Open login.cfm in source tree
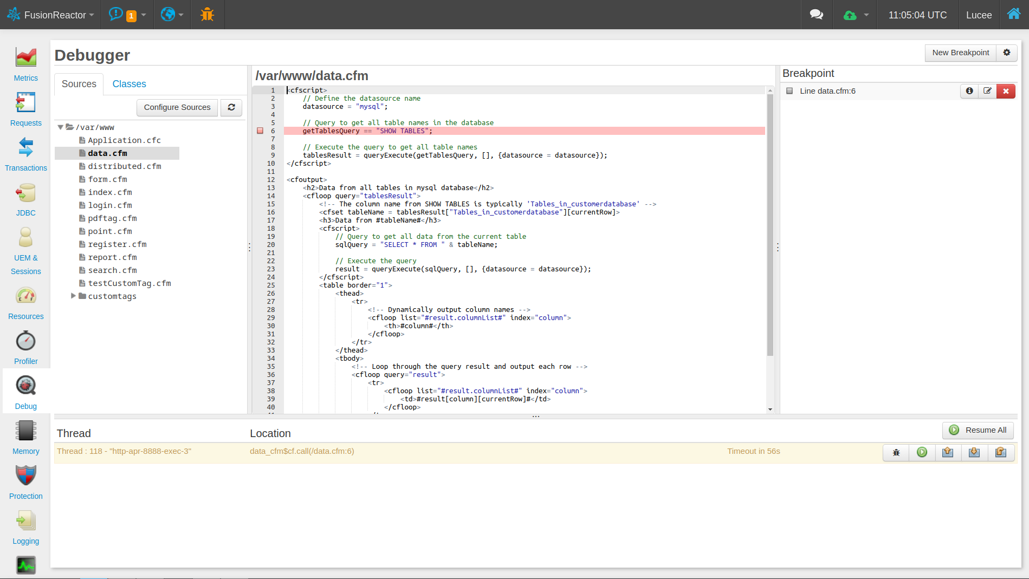This screenshot has width=1029, height=579. click(110, 205)
